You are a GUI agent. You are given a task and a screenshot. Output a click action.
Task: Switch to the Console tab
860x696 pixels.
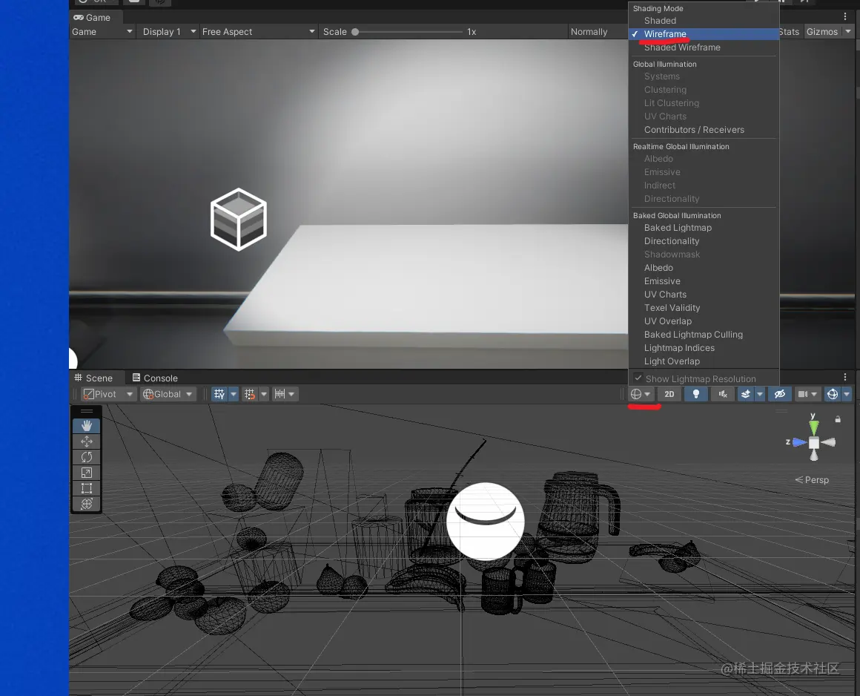[x=155, y=378]
